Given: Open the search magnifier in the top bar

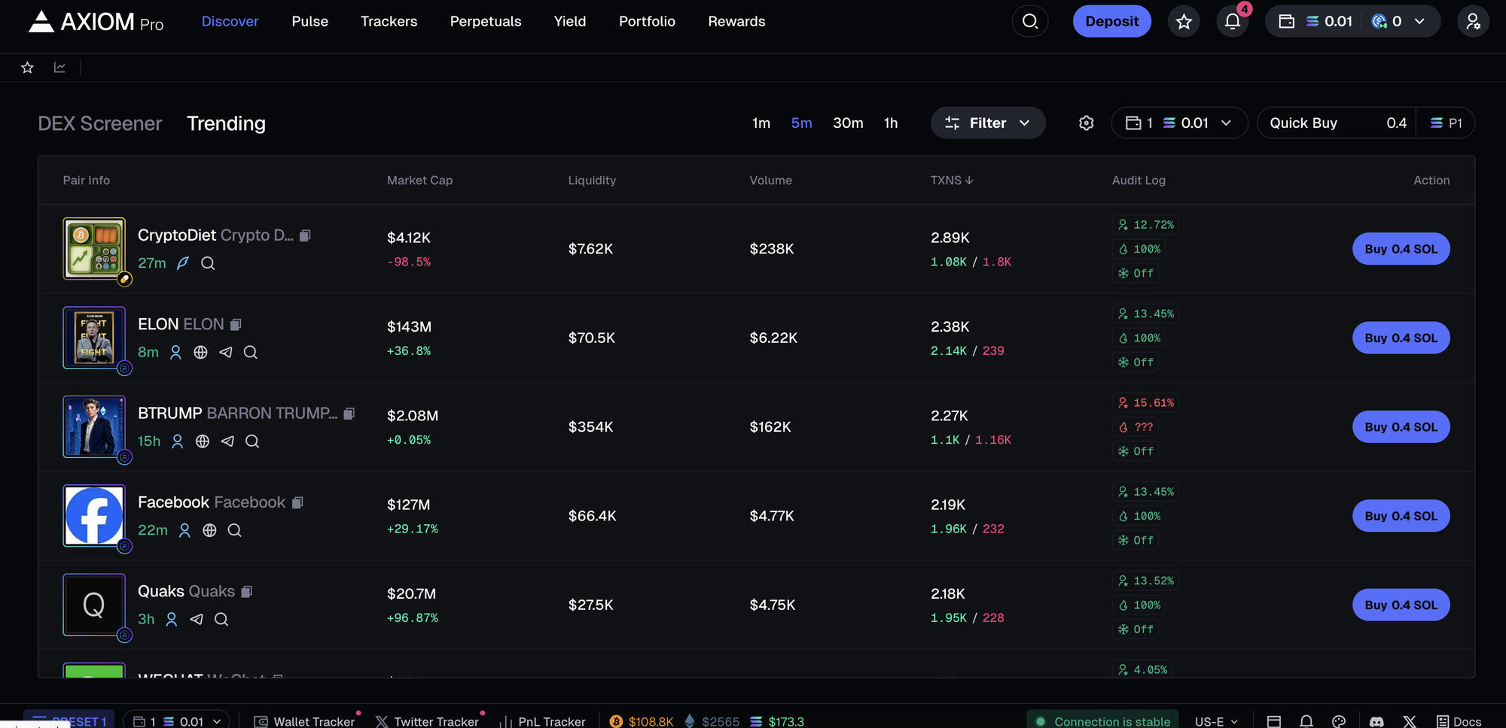Looking at the screenshot, I should tap(1029, 21).
